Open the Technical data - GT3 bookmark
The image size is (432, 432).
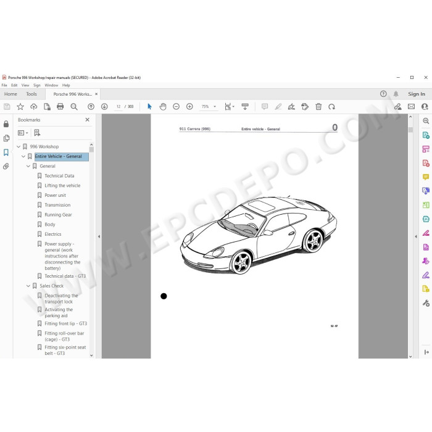pos(65,276)
